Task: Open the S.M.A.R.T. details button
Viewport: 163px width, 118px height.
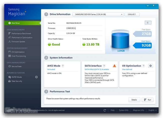Action: pyautogui.click(x=132, y=14)
